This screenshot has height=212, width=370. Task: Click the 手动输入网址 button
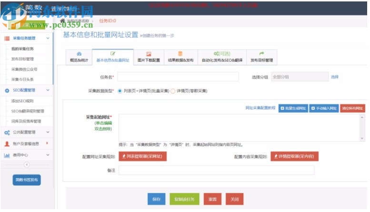click(324, 108)
